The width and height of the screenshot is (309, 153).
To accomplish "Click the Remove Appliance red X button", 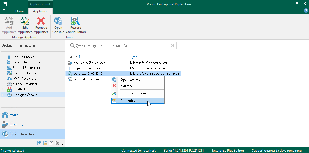I will coord(41,25).
